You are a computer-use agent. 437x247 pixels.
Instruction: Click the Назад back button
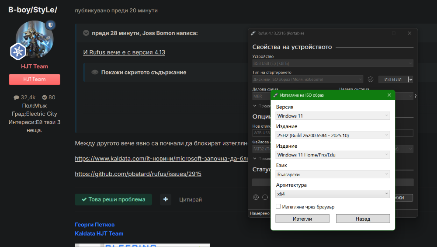click(363, 219)
